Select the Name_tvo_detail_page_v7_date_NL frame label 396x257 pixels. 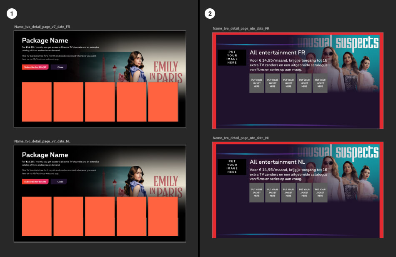(42, 141)
